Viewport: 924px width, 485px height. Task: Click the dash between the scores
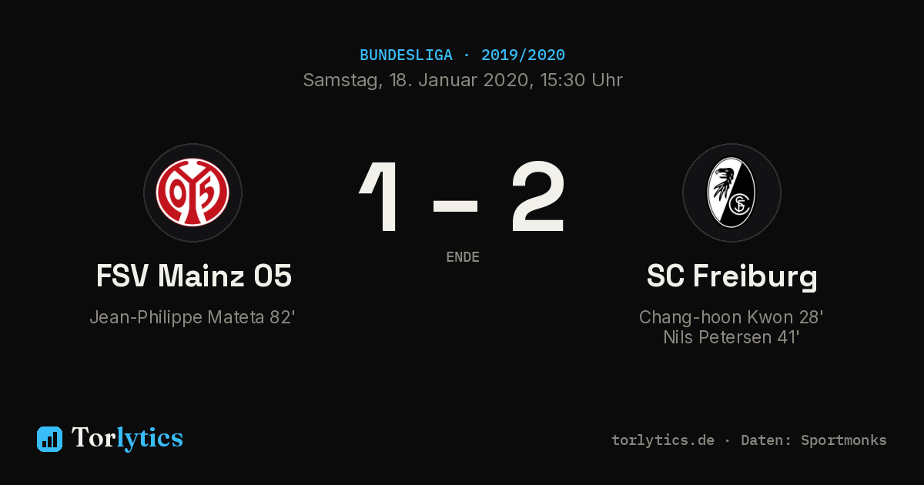[456, 205]
